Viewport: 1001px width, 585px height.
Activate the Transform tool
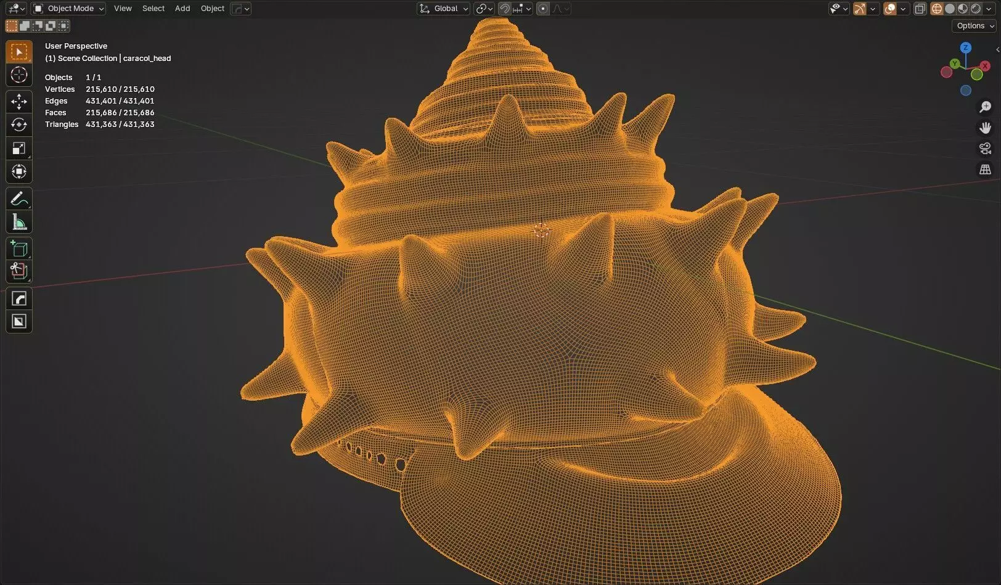tap(19, 172)
